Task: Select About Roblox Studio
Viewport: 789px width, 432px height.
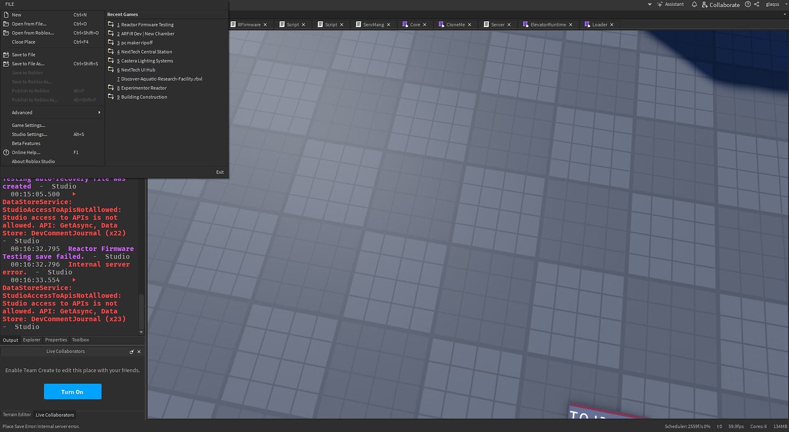Action: click(53, 162)
